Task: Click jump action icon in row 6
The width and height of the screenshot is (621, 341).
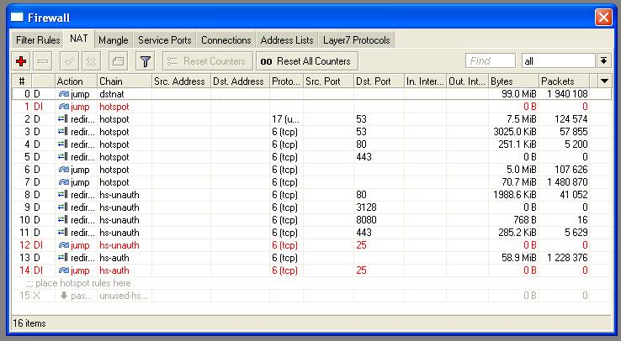Action: tap(63, 170)
